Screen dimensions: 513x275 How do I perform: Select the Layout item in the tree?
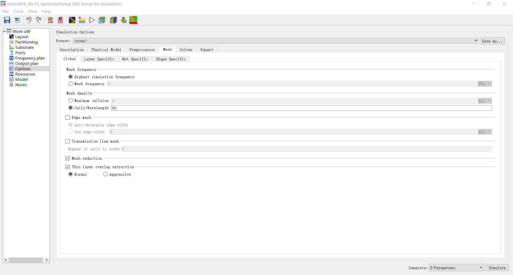pyautogui.click(x=22, y=37)
